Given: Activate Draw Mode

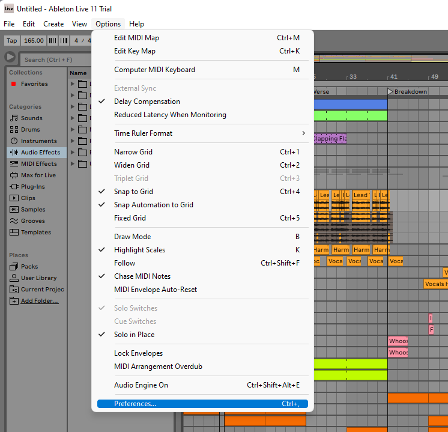Looking at the screenshot, I should (202, 237).
